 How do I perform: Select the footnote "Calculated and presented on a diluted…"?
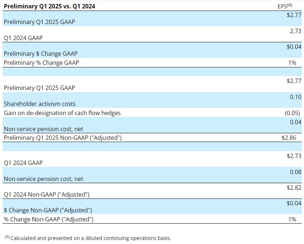pyautogui.click(x=91, y=238)
